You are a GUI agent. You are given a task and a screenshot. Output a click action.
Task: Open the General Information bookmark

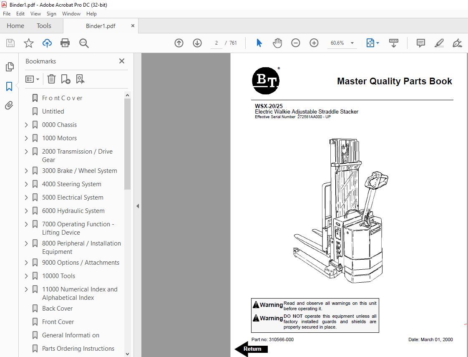tap(70, 335)
